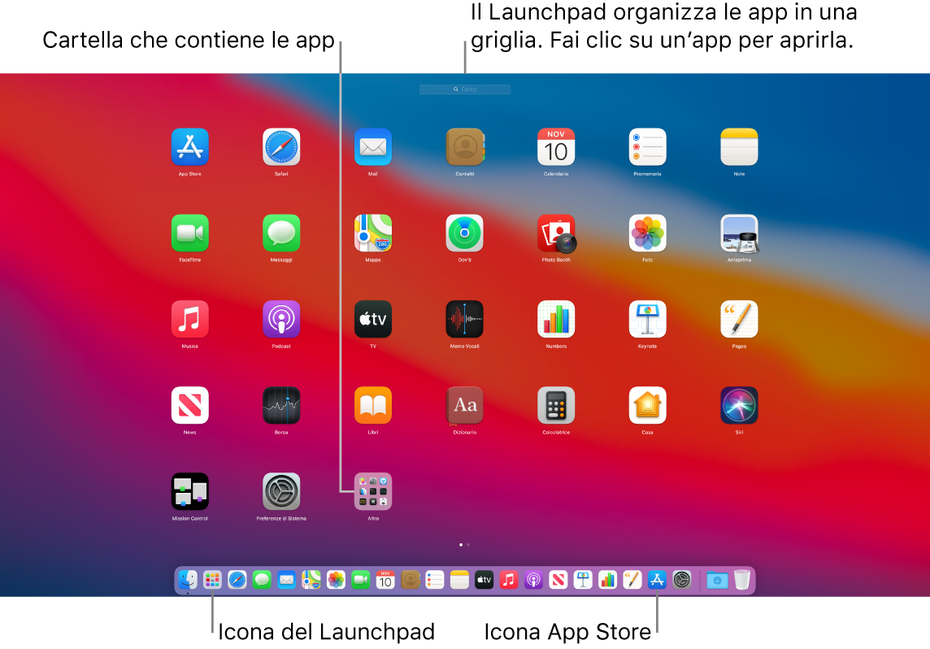The width and height of the screenshot is (930, 649).
Task: Launch Mail from the Launchpad grid
Action: pos(373,146)
